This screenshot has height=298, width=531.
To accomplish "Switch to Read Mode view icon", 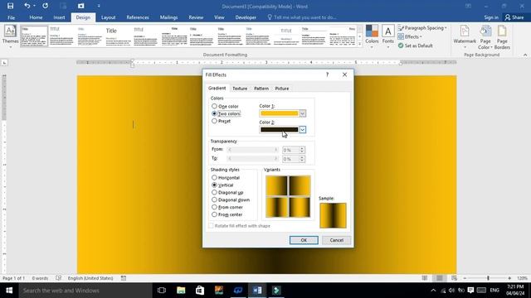I will click(x=425, y=278).
